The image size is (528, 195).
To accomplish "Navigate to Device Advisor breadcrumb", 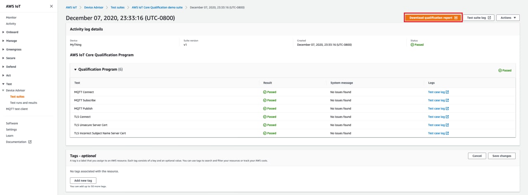I will 94,7.
